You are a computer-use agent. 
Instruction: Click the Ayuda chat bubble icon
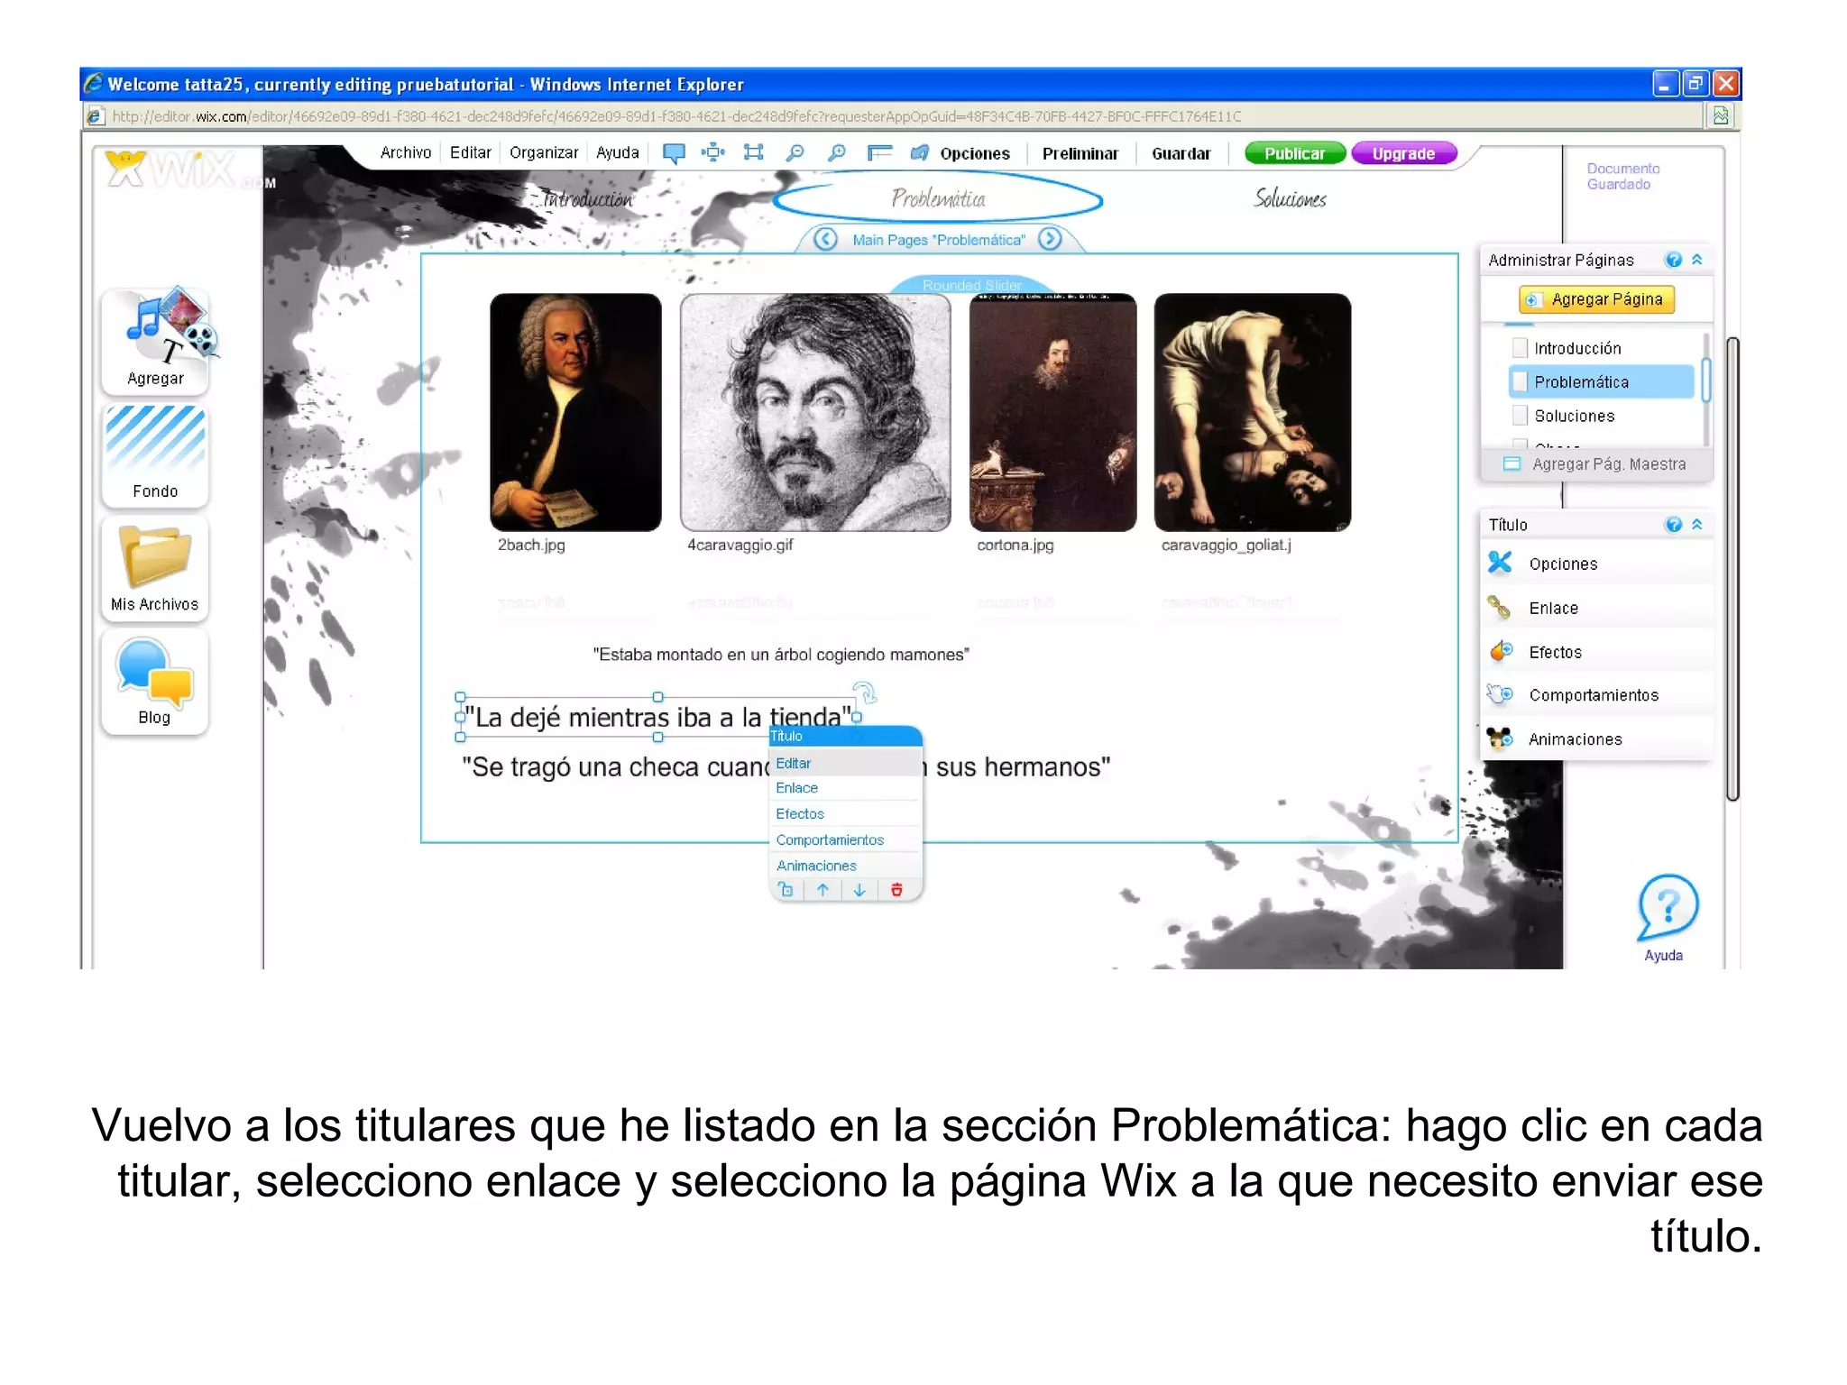[x=1668, y=907]
